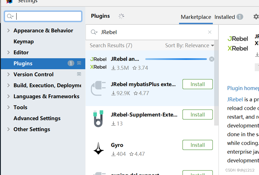Click project-level icon beside Version Control
This screenshot has width=259, height=175.
click(79, 74)
